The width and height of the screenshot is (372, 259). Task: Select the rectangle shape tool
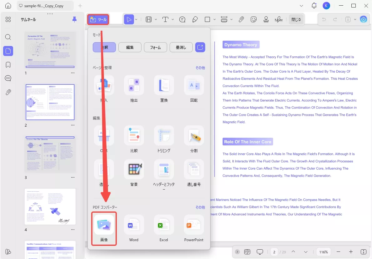click(x=207, y=19)
